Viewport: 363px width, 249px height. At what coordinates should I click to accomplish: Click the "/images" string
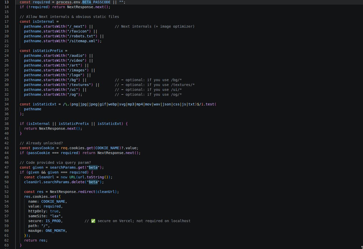[x=77, y=70]
